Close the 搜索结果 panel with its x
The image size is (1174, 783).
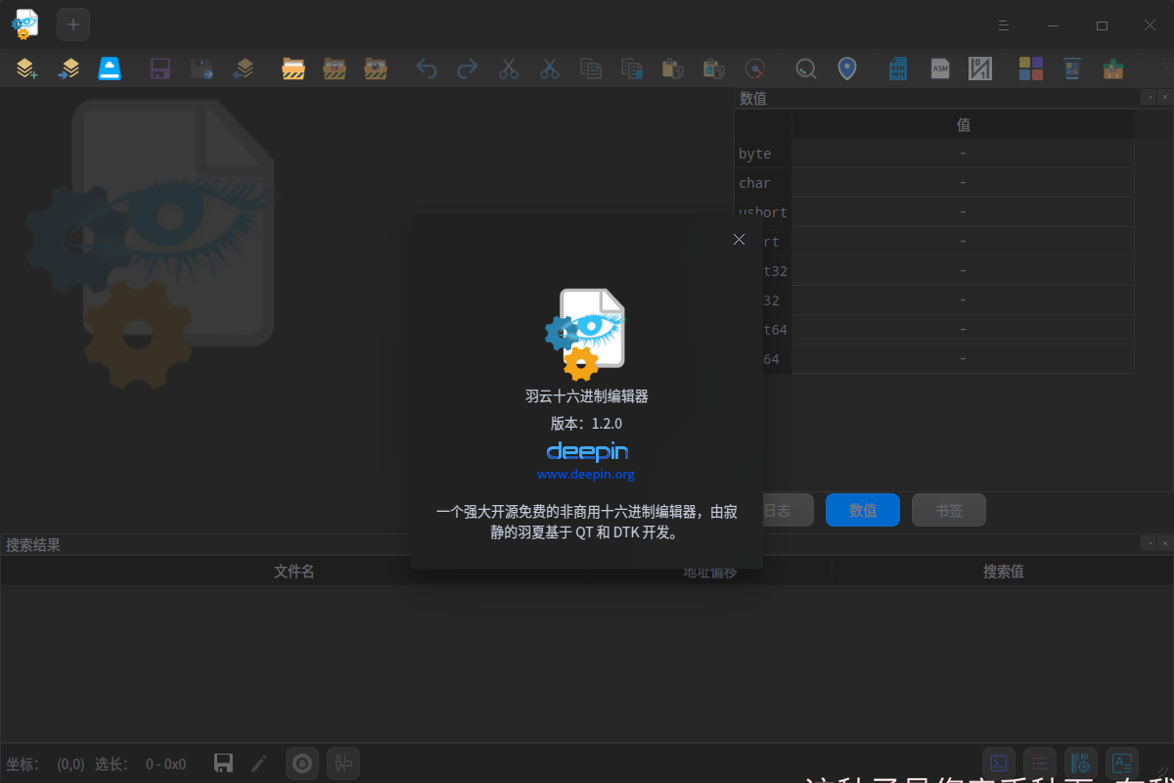[x=1164, y=543]
